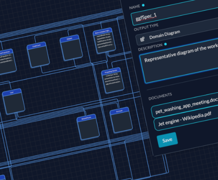Image resolution: width=218 pixels, height=180 pixels.
Task: Select the 'More complex high...' node
Action: [x=104, y=41]
